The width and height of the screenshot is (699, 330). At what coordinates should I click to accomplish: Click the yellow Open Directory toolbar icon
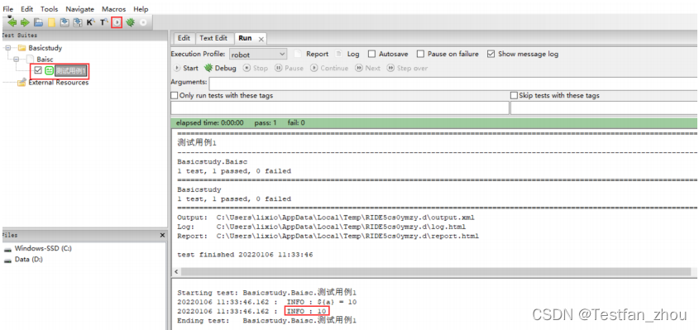coord(51,22)
